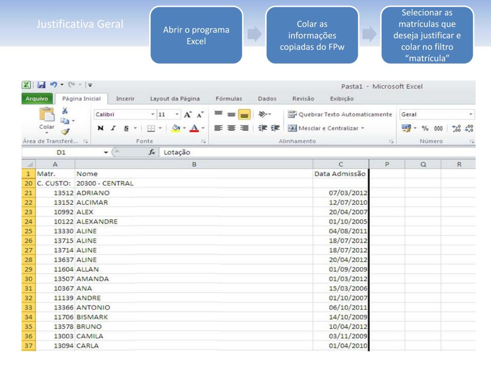Select row 21 header
This screenshot has height=368, width=491.
pyautogui.click(x=28, y=193)
